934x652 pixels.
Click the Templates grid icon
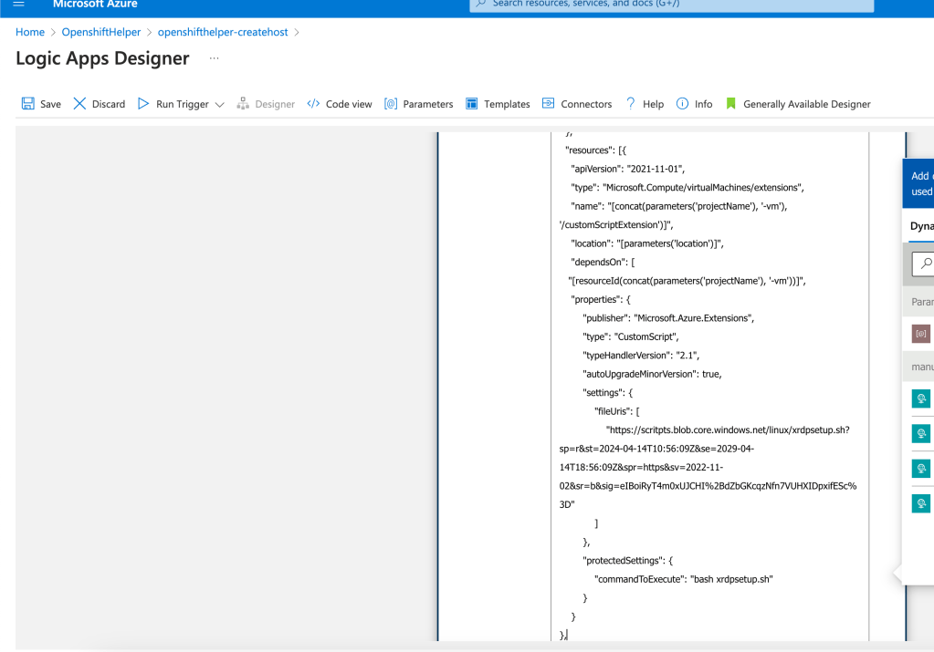coord(471,104)
